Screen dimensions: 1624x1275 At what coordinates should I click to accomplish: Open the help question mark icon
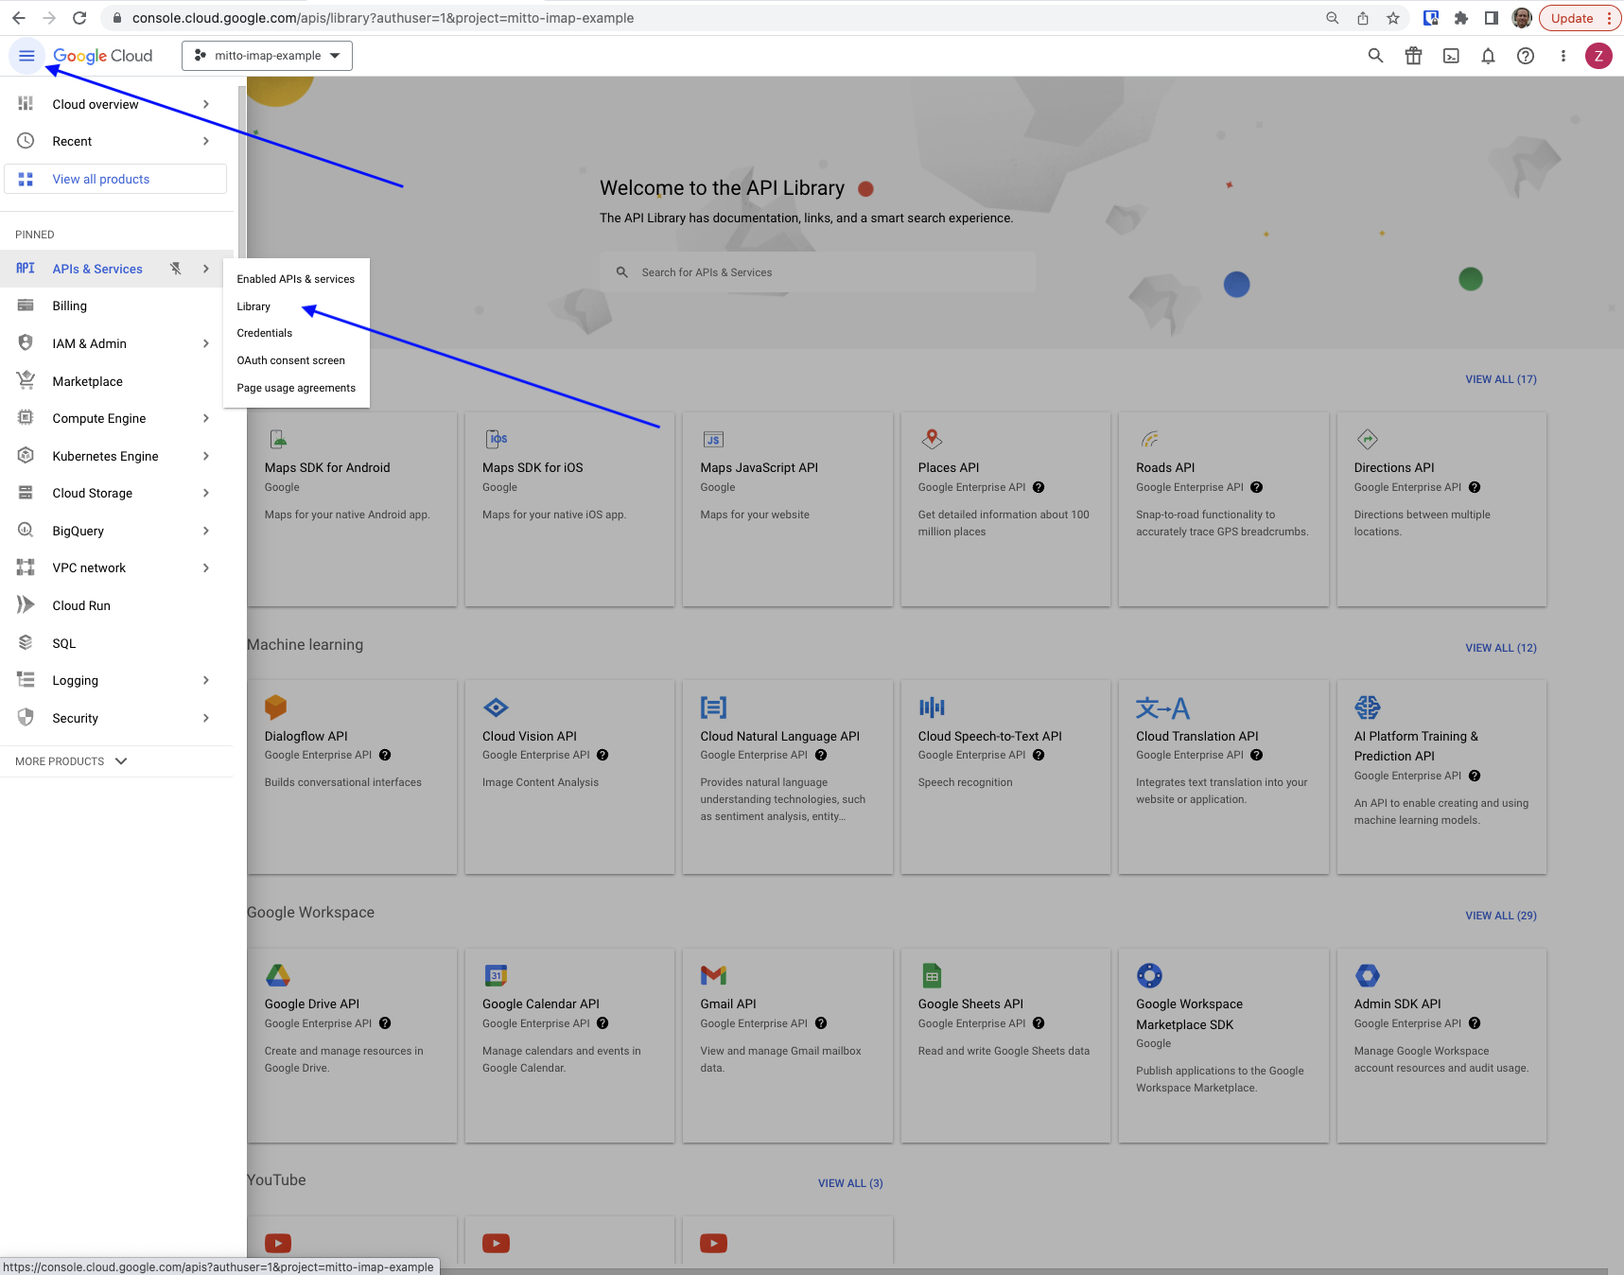point(1526,56)
